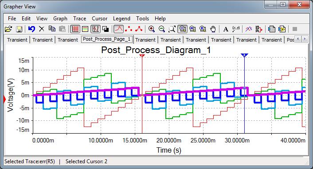
Task: Add text annotation with the A icon
Action: (x=226, y=29)
